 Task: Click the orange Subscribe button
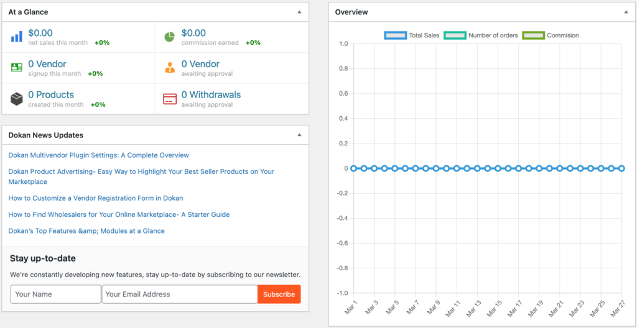pos(279,294)
